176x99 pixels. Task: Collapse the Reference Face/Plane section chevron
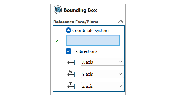click(121, 21)
